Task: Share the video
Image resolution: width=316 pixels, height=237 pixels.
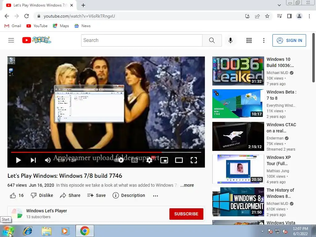Action: coord(70,195)
